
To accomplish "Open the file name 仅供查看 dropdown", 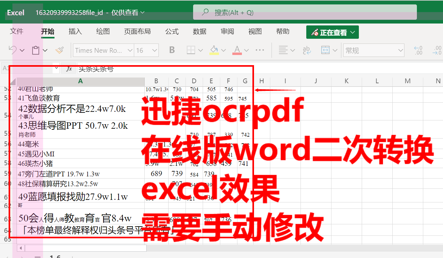I will 128,13.
